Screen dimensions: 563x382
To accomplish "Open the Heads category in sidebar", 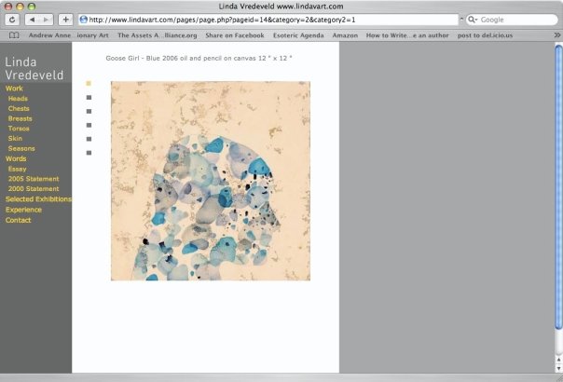I will click(18, 98).
